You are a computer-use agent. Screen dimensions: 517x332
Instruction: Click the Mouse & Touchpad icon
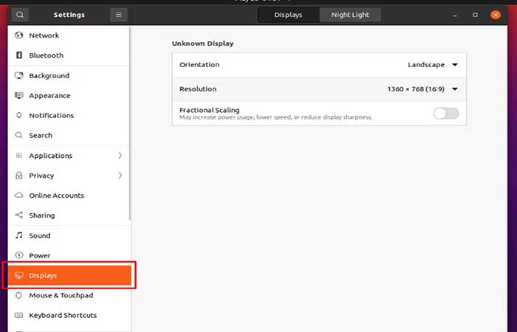[x=18, y=295]
